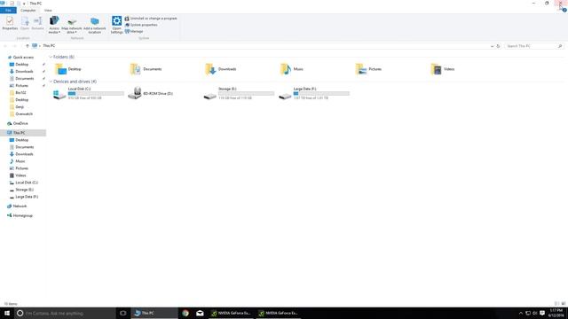Select the Local Disk (C:) drive tile

pyautogui.click(x=89, y=93)
